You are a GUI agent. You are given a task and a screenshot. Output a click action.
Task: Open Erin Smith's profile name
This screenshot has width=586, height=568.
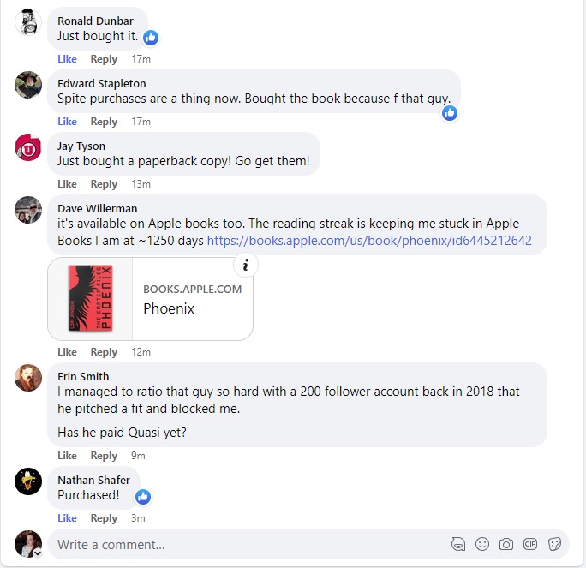click(83, 376)
